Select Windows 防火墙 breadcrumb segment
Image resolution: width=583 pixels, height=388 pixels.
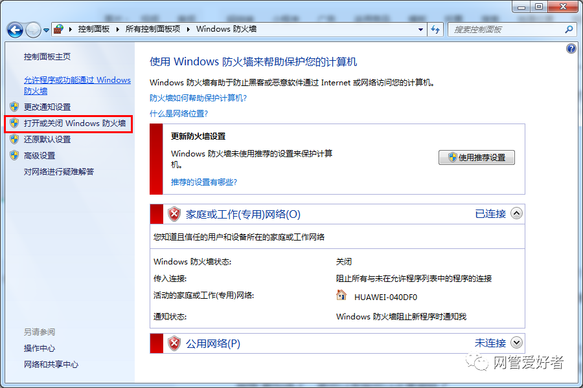coord(226,29)
